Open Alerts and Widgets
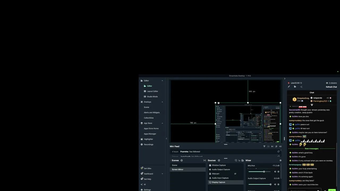 click(x=152, y=112)
